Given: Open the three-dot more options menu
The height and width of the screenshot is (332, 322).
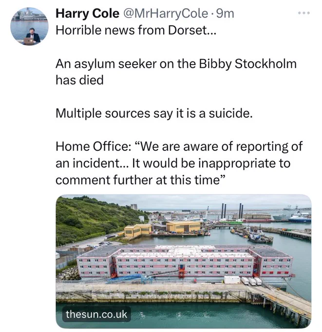Looking at the screenshot, I should pos(304,13).
